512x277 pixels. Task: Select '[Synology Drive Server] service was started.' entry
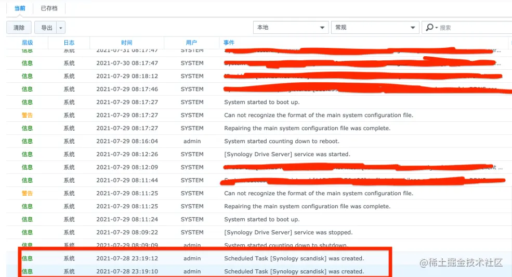click(x=259, y=154)
